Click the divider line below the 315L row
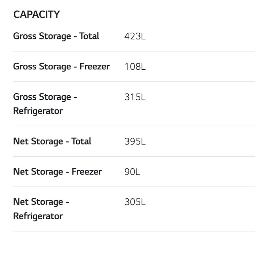Screen dimensions: 269x258 pos(134,126)
